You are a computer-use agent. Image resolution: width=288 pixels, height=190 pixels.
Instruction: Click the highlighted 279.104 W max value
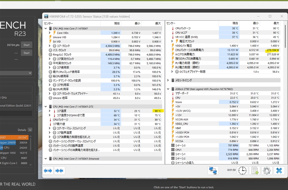tap(273, 50)
